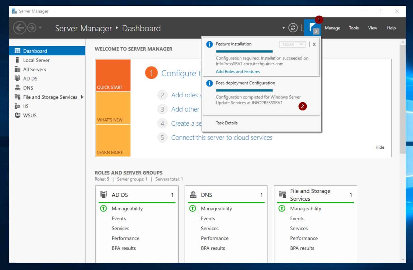Click the Dashboard icon in sidebar
This screenshot has width=413, height=270.
coord(18,51)
